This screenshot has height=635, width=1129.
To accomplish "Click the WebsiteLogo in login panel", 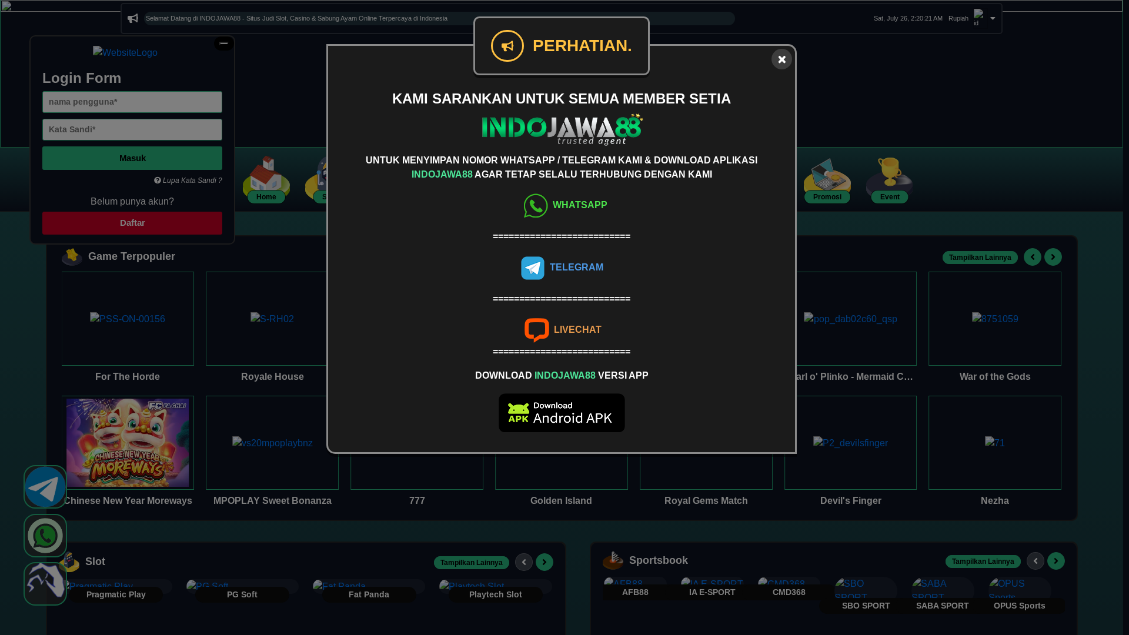I will (x=125, y=52).
